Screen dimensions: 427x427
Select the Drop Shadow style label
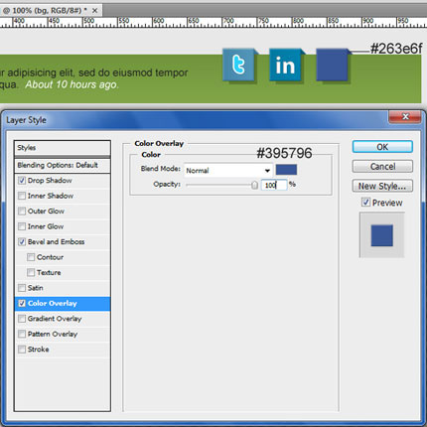(50, 181)
